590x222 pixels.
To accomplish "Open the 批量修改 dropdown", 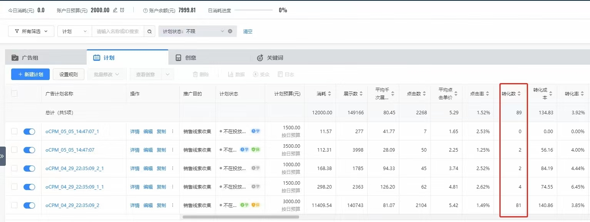I will 107,74.
